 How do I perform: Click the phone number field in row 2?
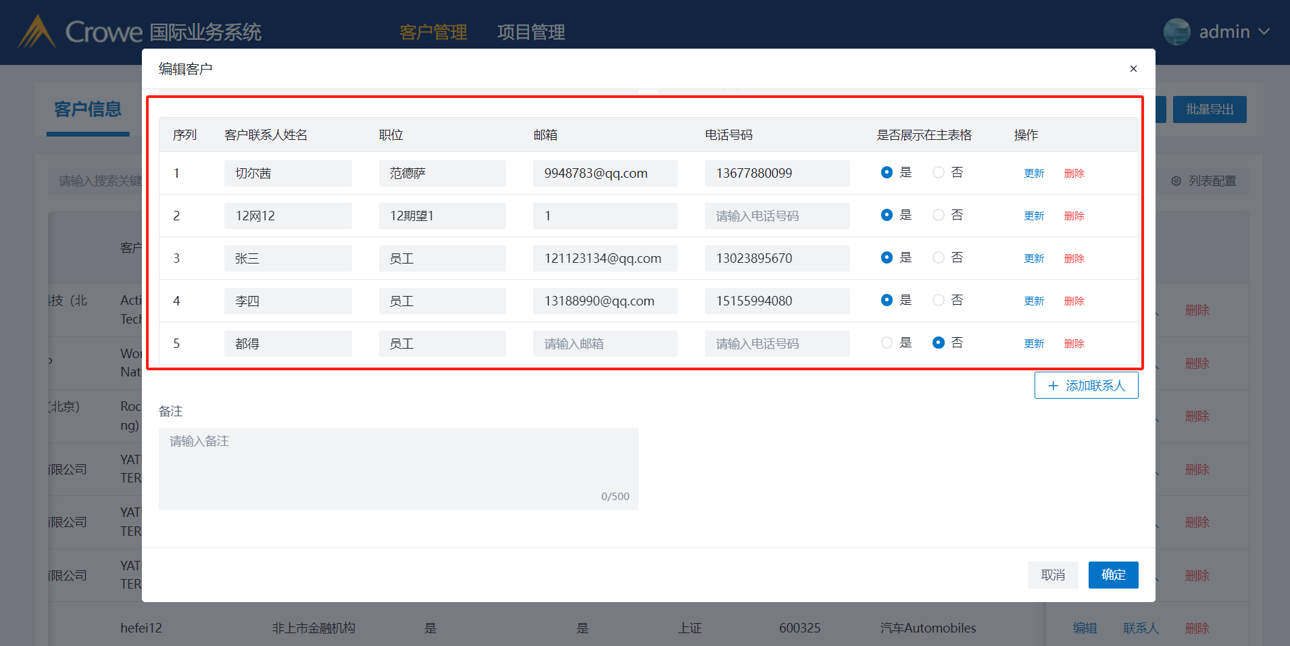pos(776,216)
